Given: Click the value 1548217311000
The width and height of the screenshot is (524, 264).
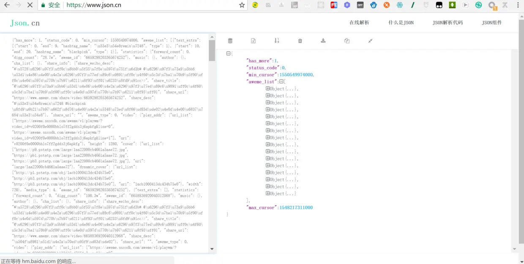Looking at the screenshot, I should 296,208.
